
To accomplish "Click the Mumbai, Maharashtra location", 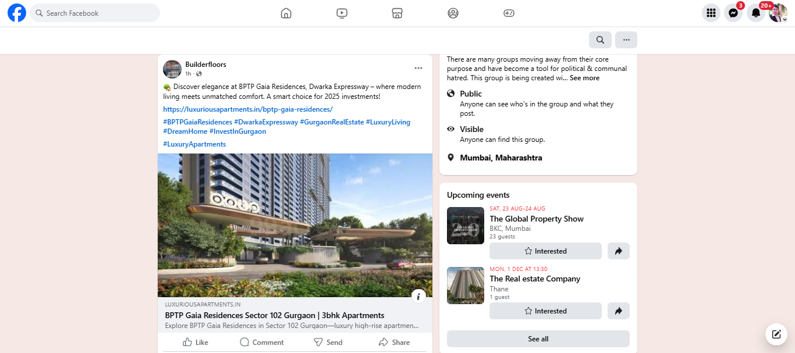I will [x=501, y=158].
